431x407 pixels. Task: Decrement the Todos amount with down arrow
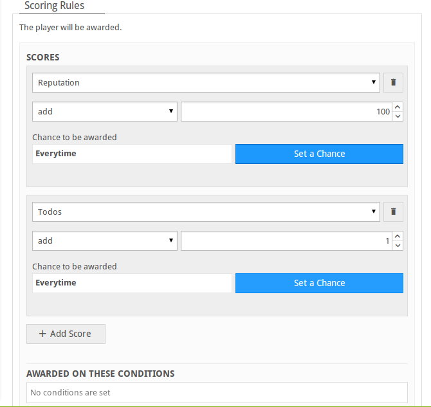[x=398, y=246]
